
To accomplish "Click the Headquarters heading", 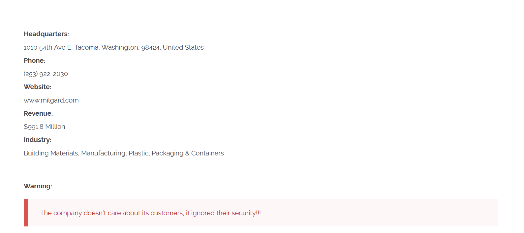I will (x=46, y=34).
